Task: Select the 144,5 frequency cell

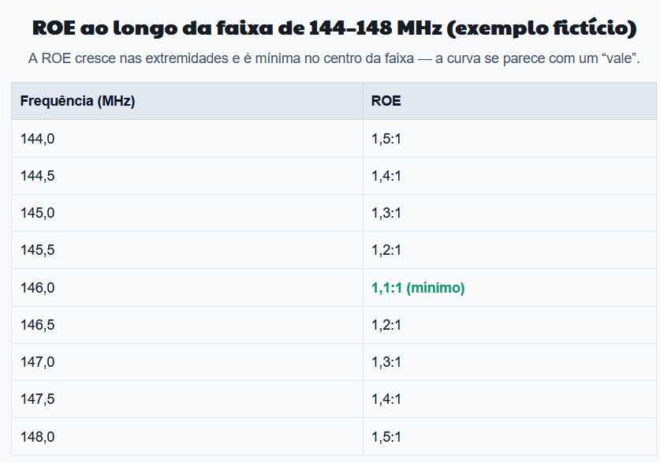Action: [x=38, y=176]
